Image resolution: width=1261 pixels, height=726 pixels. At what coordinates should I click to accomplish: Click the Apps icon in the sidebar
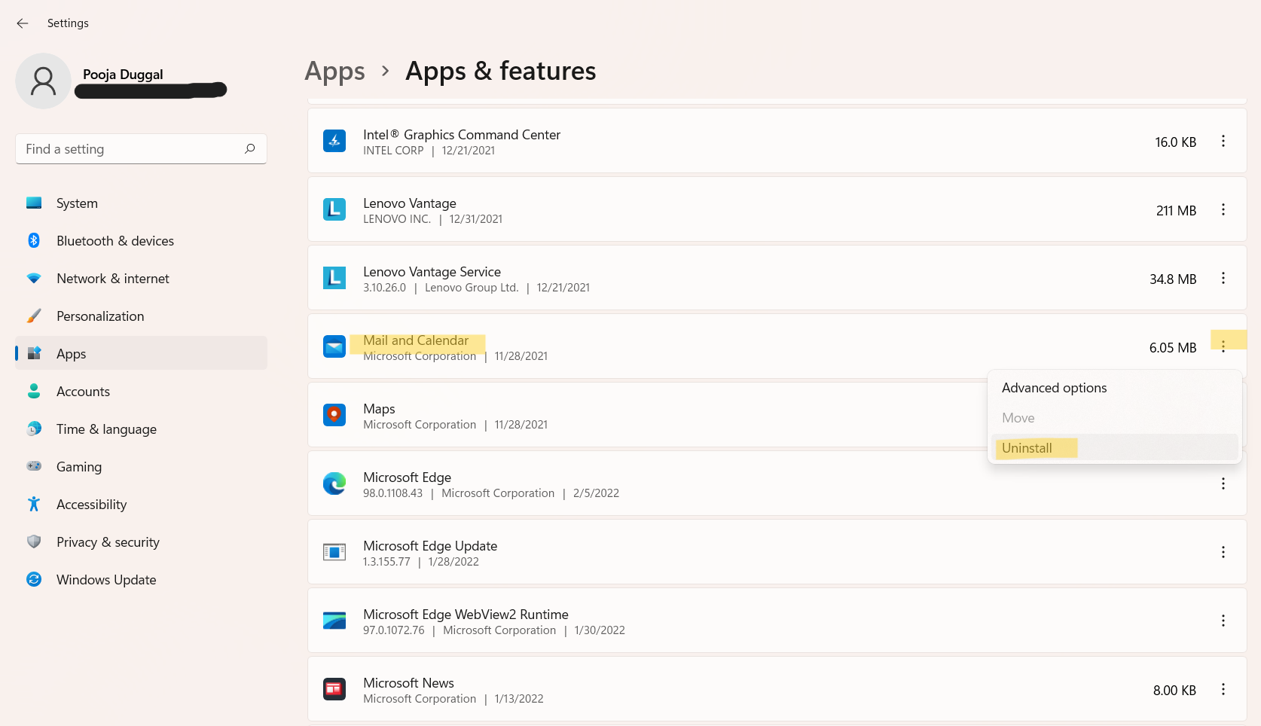click(x=34, y=353)
